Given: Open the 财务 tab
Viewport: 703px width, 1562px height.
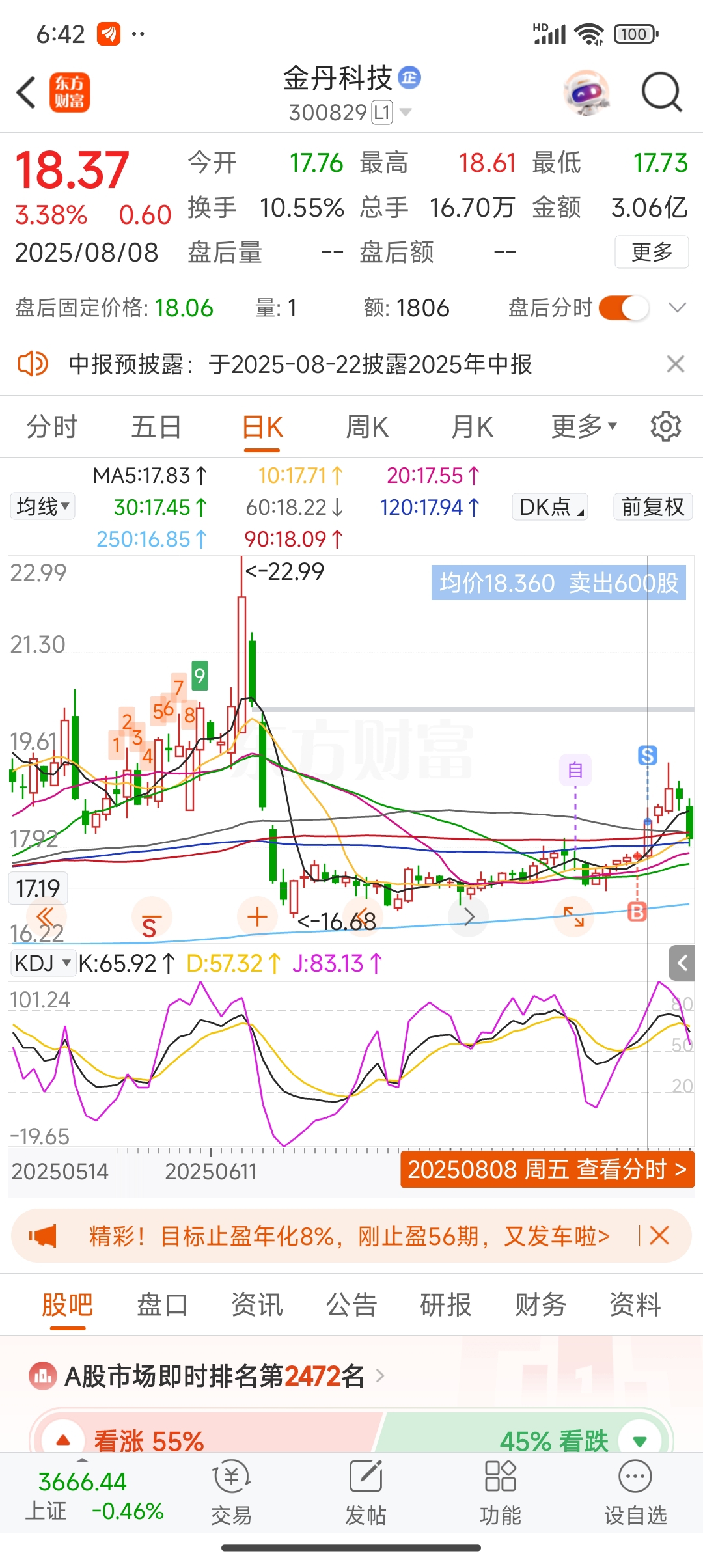Looking at the screenshot, I should tap(541, 1304).
